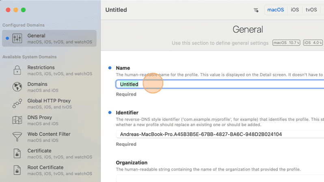This screenshot has height=182, width=324.
Task: Click the Name field containing Untitled
Action: tap(220, 84)
